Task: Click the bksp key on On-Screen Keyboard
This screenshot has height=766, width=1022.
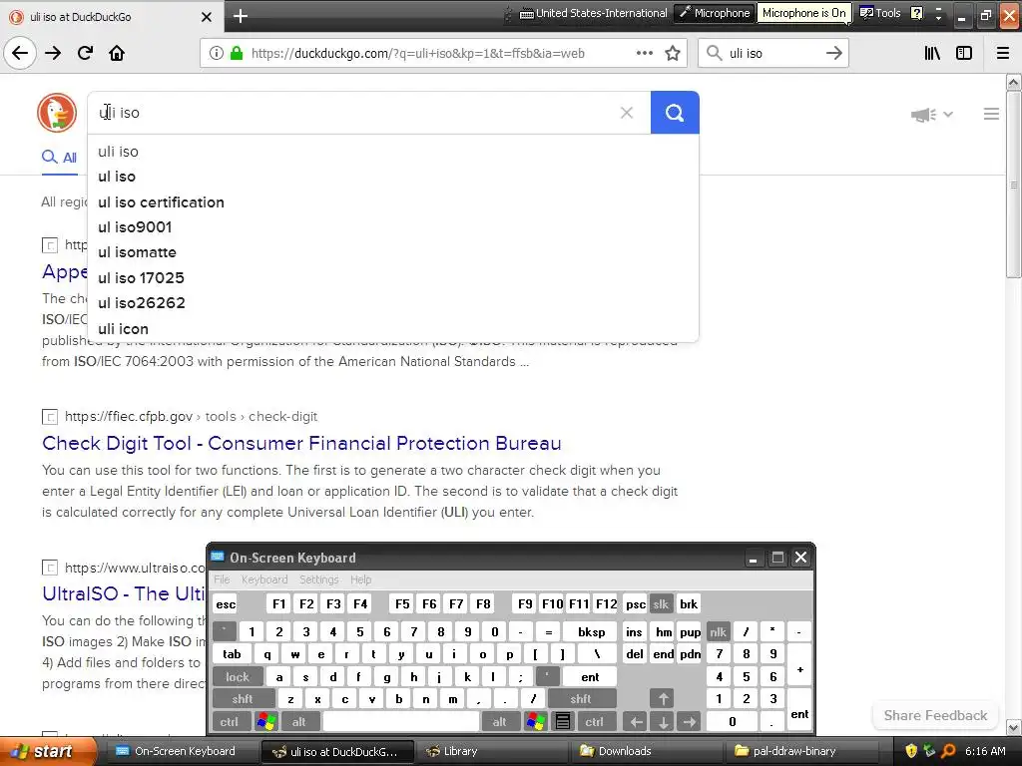Action: [591, 631]
